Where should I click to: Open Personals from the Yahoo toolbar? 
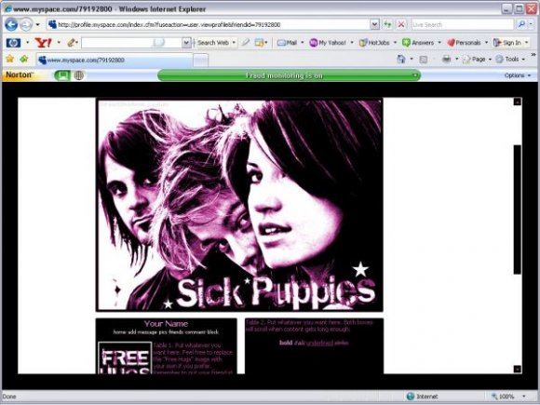click(464, 43)
